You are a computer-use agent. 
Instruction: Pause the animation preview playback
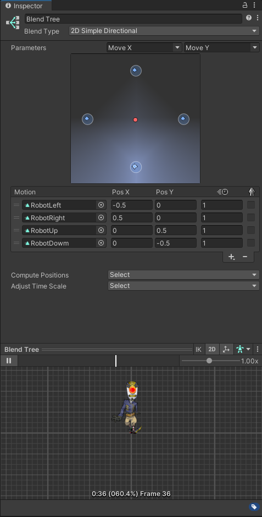pos(9,361)
